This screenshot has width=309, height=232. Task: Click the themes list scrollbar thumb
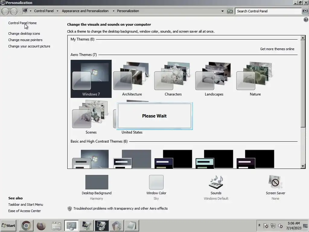(303, 84)
